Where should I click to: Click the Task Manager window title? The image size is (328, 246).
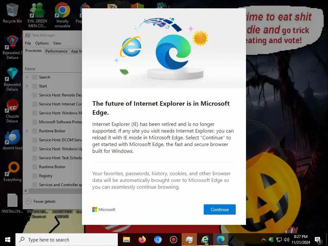click(x=44, y=35)
